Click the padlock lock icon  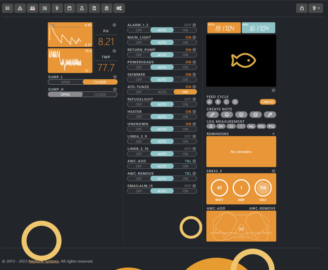pos(302,8)
